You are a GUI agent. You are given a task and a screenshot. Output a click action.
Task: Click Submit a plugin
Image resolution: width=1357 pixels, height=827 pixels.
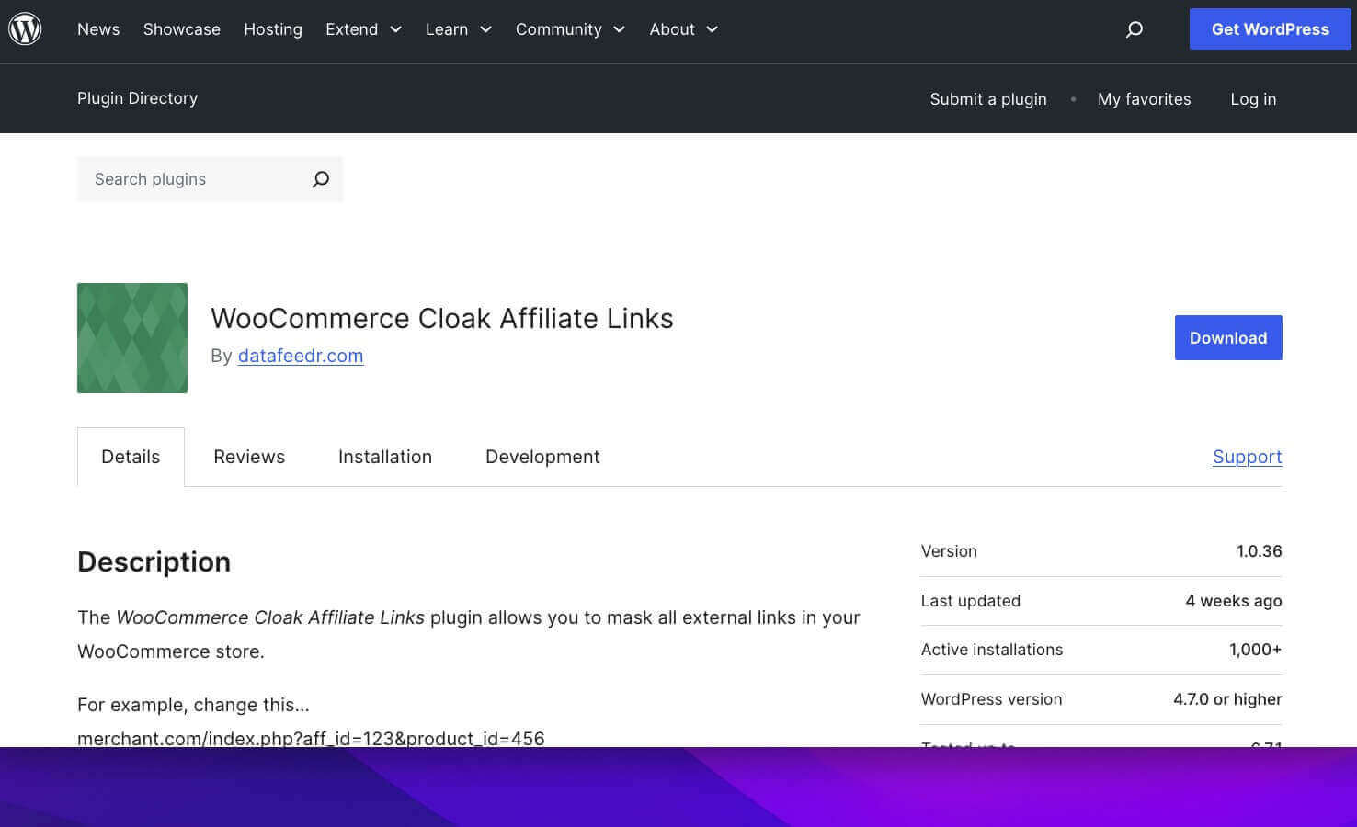pyautogui.click(x=987, y=98)
